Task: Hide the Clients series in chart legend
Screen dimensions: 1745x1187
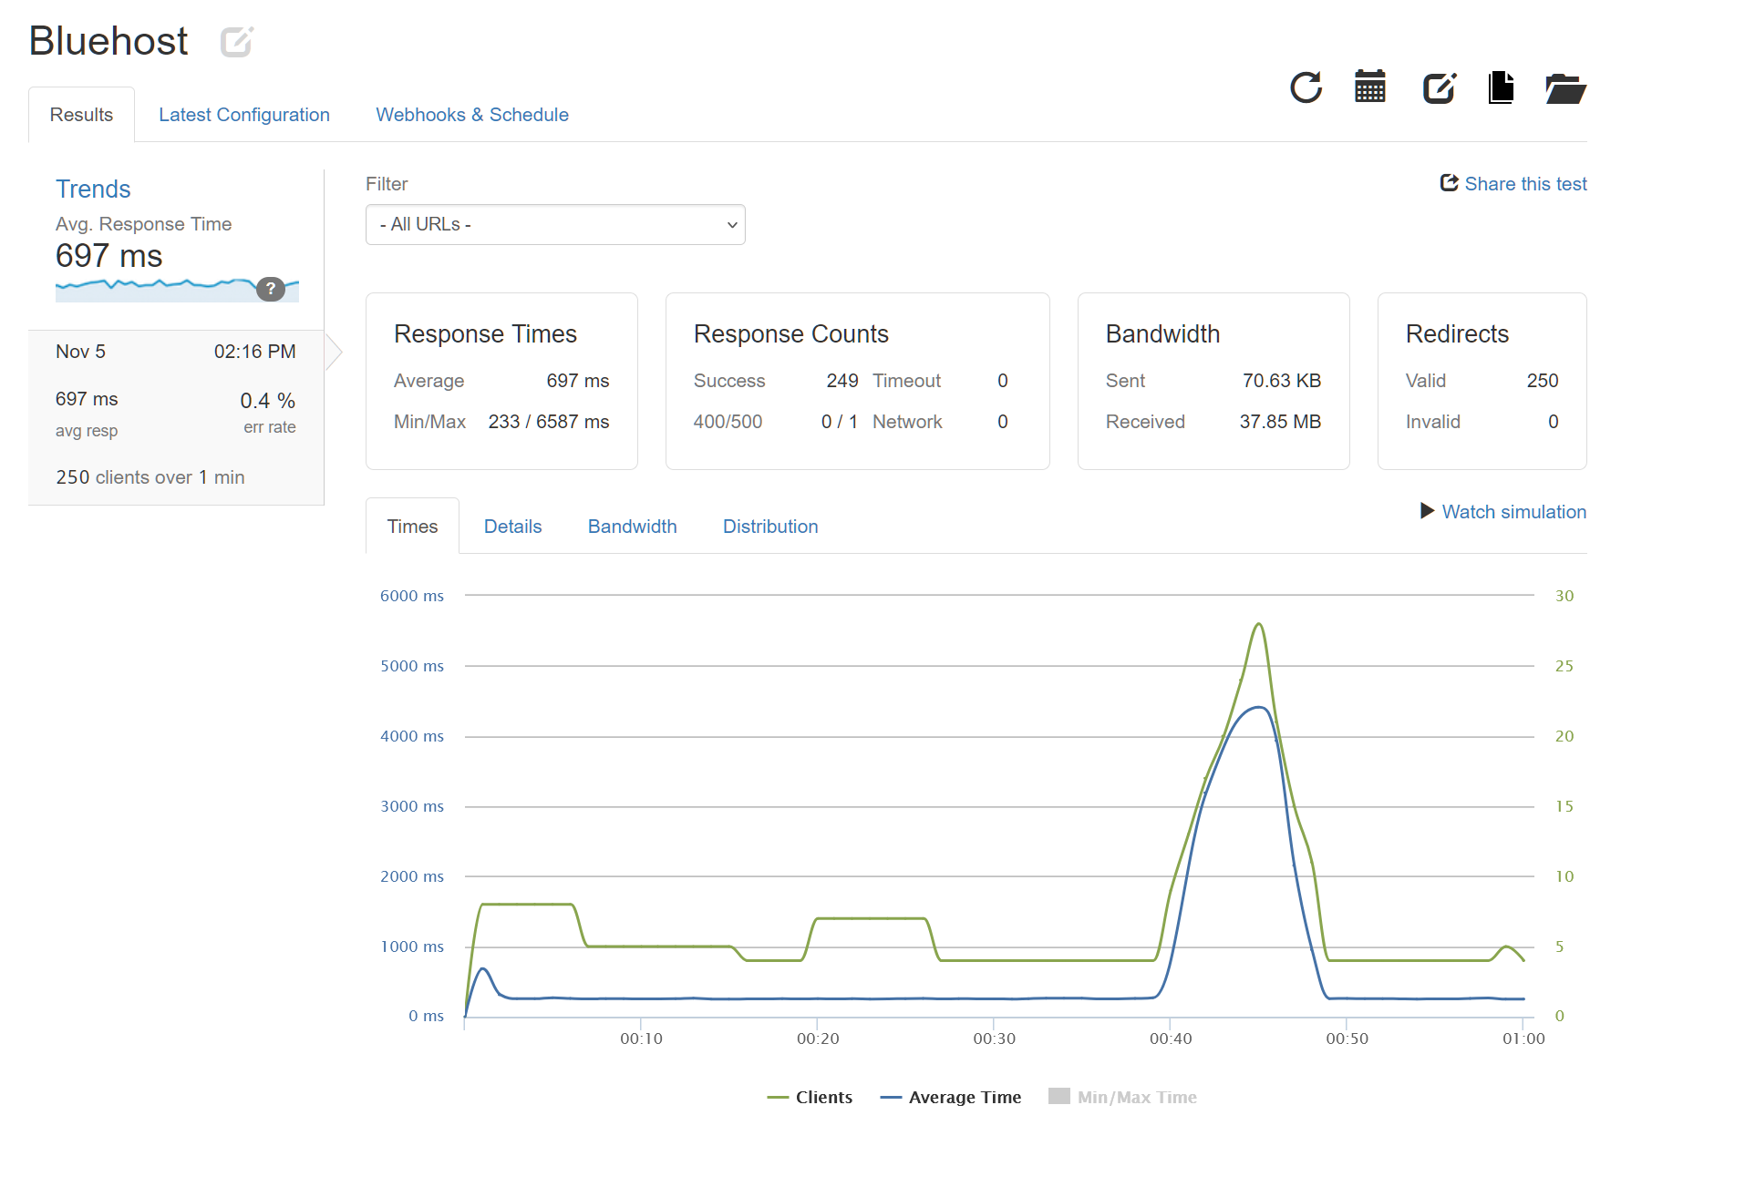Action: (x=810, y=1097)
